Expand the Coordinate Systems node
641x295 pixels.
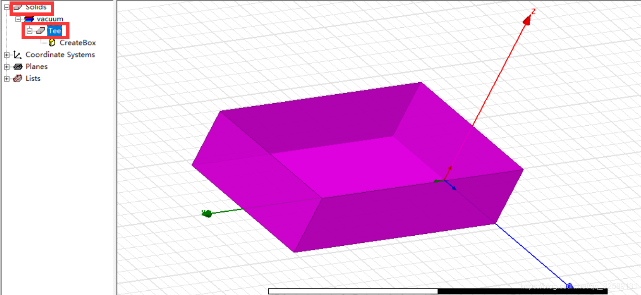click(7, 55)
